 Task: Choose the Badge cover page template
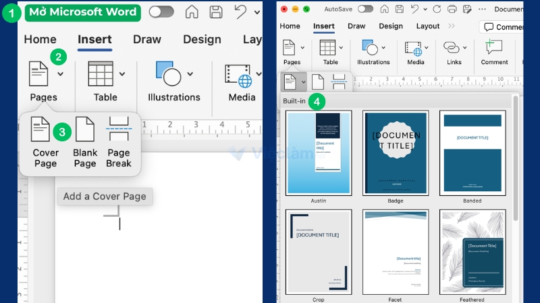pos(396,154)
